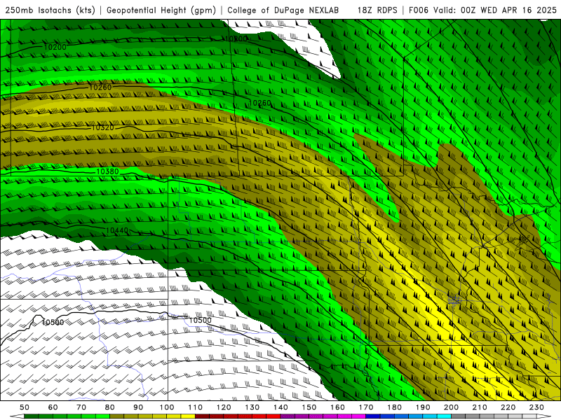
Task: Click the colorbar label 200
Action: click(x=452, y=407)
